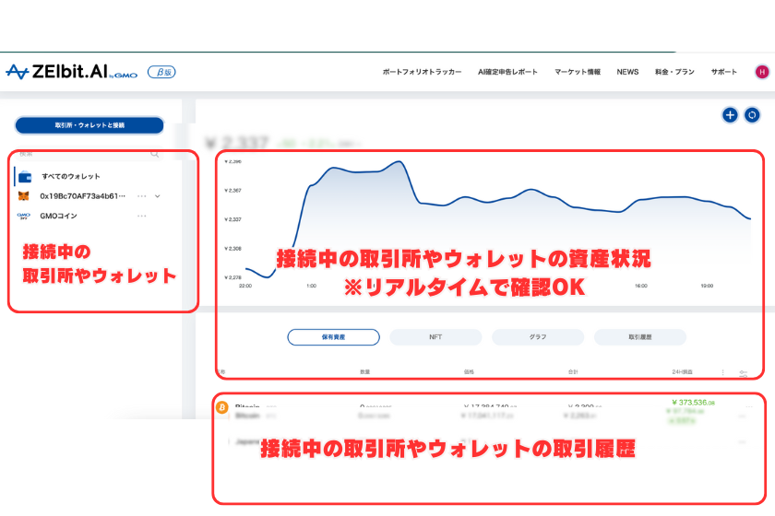This screenshot has height=516, width=775.
Task: Go to マーケット情報 page
Action: pos(578,72)
